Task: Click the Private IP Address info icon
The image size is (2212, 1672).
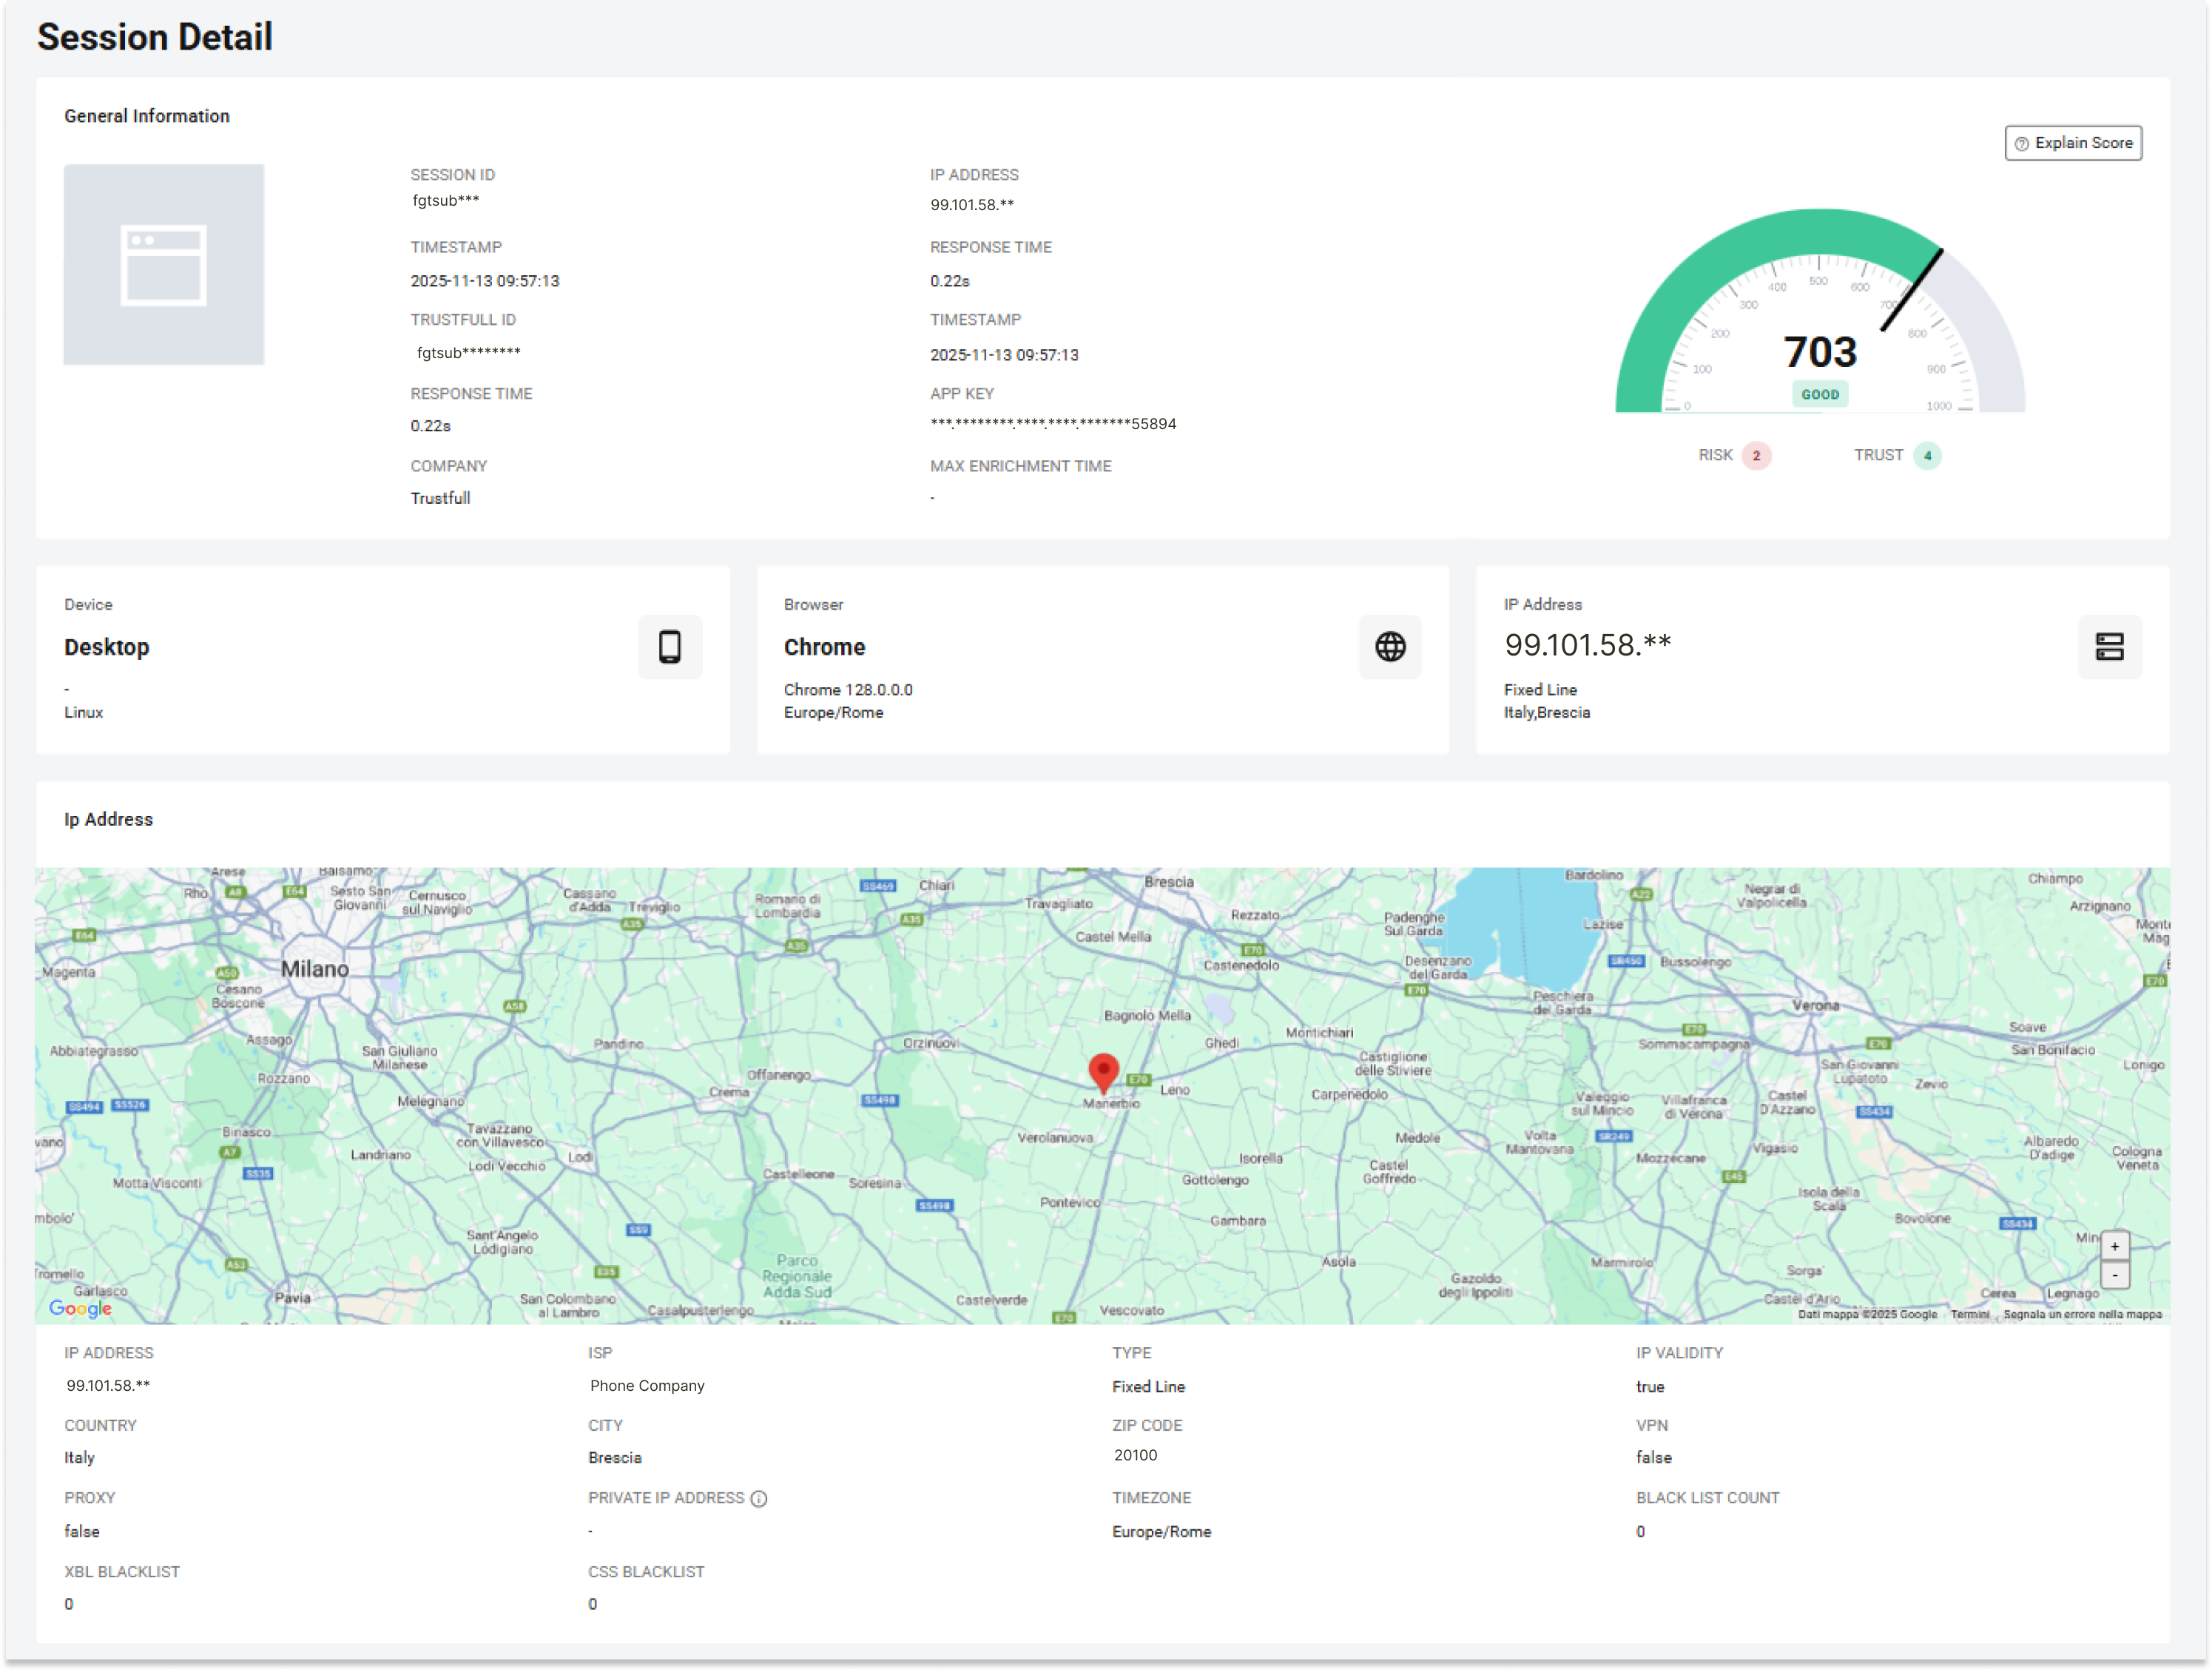Action: 759,1498
